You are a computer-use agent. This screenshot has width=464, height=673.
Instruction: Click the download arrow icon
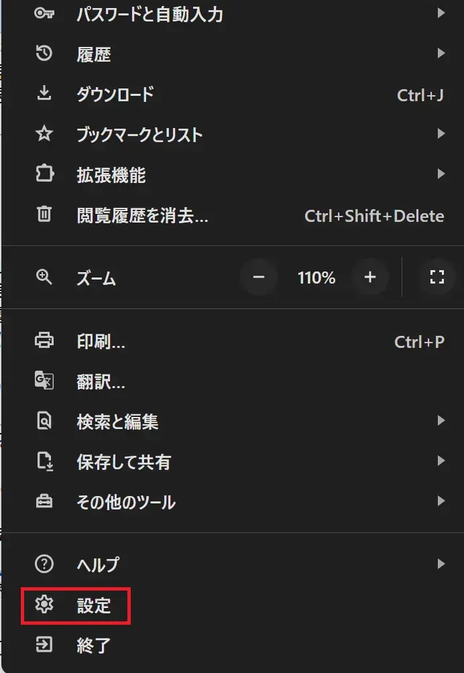click(x=44, y=94)
